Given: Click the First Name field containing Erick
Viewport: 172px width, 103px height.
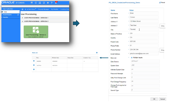Looking at the screenshot, I should pyautogui.click(x=144, y=13).
